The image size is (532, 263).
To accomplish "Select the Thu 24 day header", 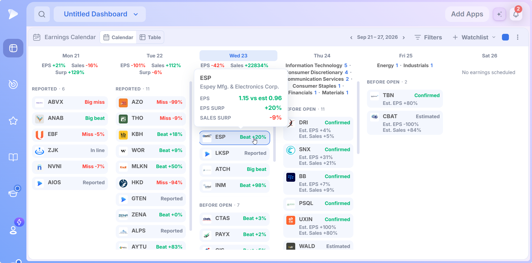I will [x=322, y=55].
